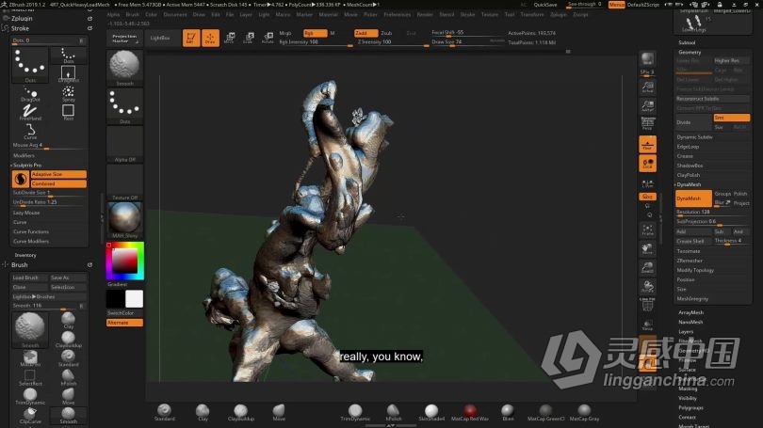
Task: Toggle the Qviz button on right shelf
Action: [x=647, y=197]
